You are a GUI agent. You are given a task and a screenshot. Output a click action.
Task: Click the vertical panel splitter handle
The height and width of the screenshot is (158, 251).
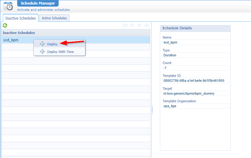click(152, 110)
